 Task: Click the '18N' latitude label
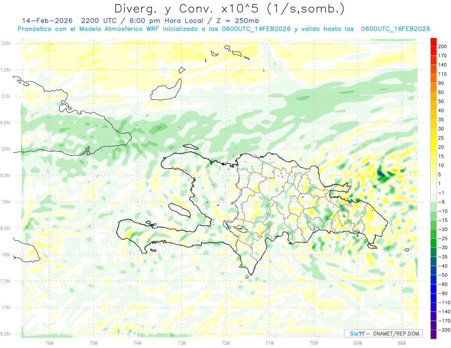5,255
